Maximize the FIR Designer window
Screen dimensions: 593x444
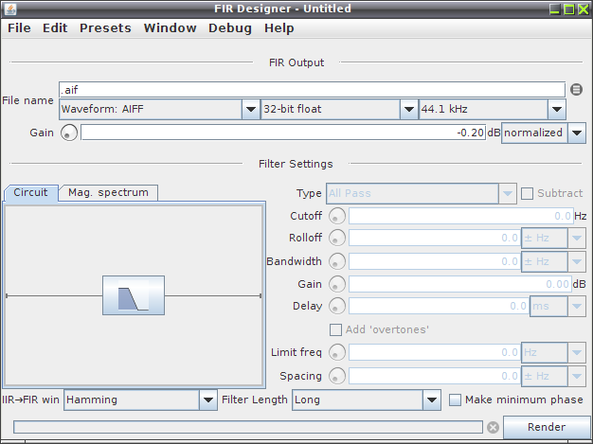click(x=568, y=9)
